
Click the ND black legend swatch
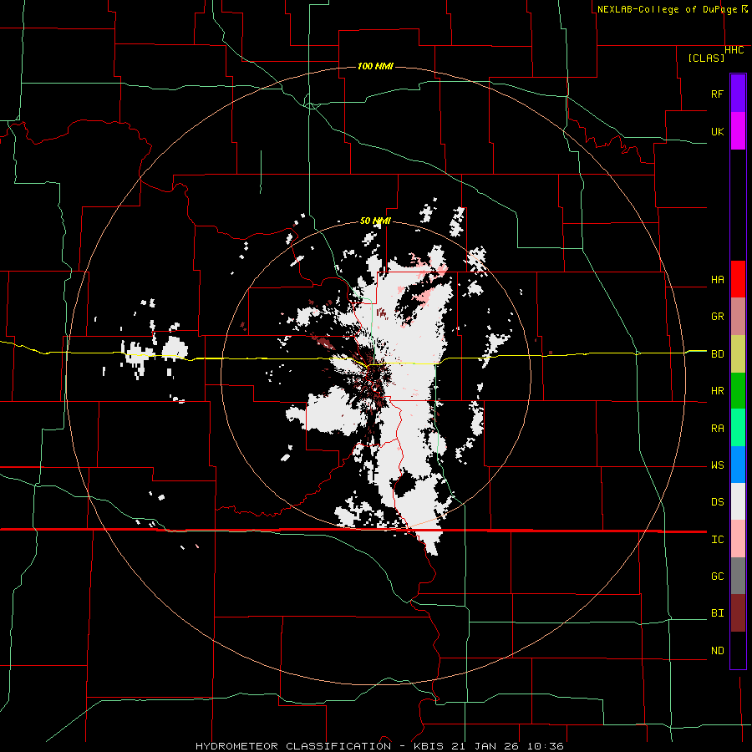(x=738, y=650)
